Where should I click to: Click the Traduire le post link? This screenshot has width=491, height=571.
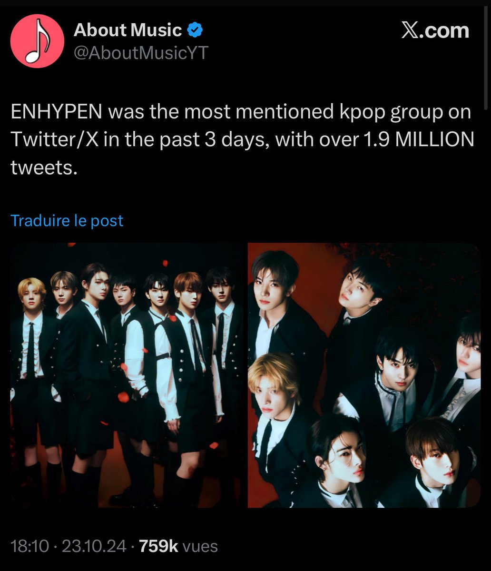67,220
